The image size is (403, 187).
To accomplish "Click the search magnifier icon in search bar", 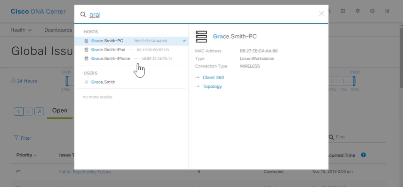I will tap(83, 14).
